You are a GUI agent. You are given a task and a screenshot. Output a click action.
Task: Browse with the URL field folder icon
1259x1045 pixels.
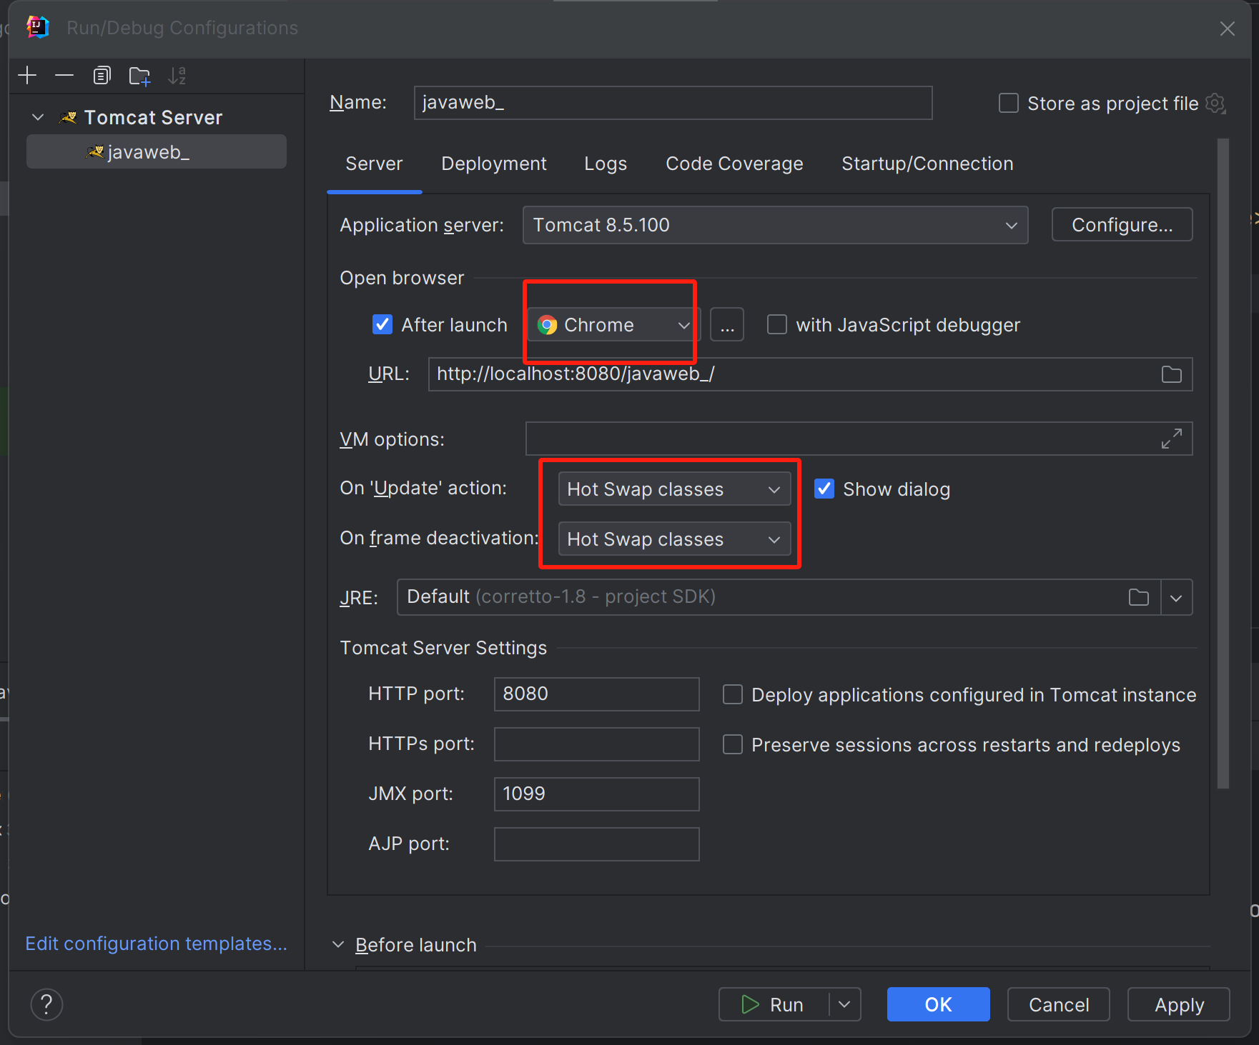coord(1171,374)
